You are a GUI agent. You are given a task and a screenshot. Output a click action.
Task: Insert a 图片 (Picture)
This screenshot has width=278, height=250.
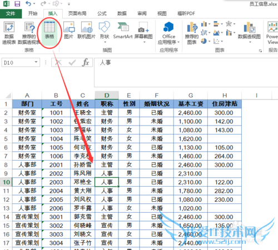(69, 30)
